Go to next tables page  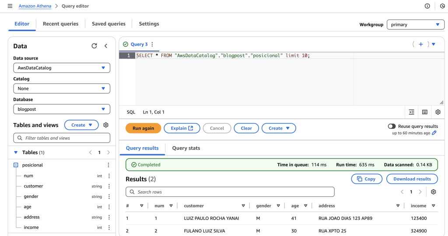pyautogui.click(x=108, y=152)
